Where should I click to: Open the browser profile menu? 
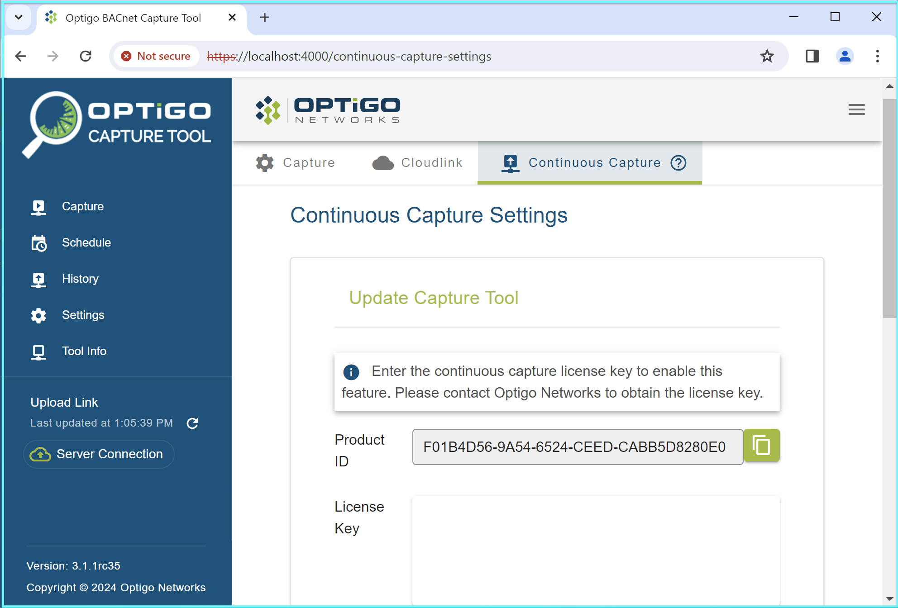tap(845, 56)
